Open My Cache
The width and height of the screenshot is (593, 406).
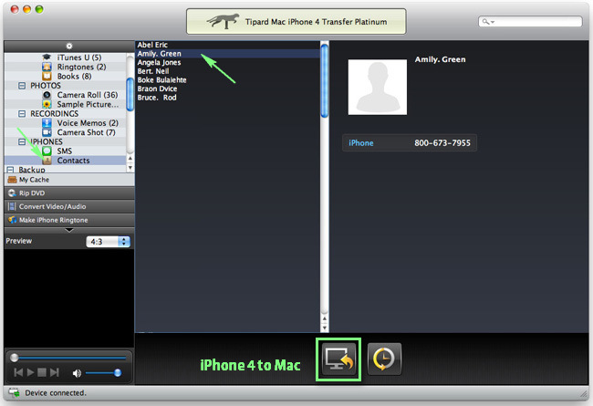coord(69,180)
